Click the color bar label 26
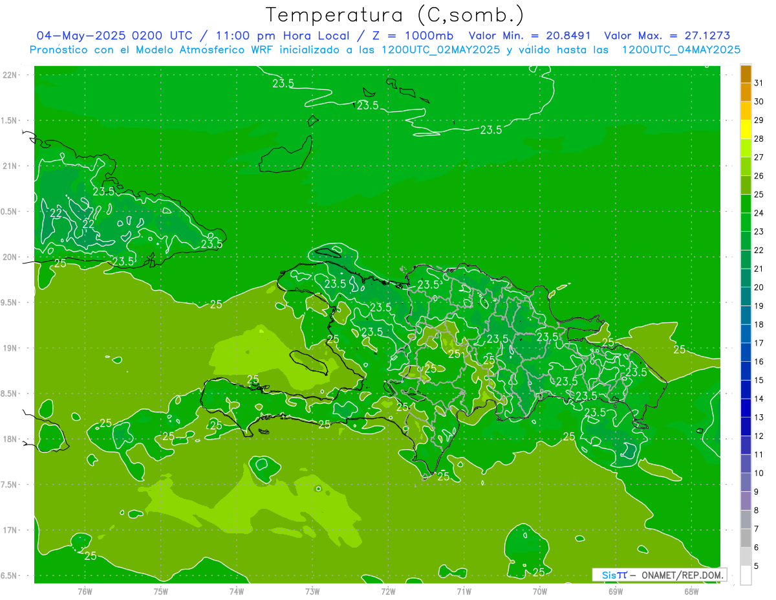The height and width of the screenshot is (600, 776). click(x=759, y=176)
